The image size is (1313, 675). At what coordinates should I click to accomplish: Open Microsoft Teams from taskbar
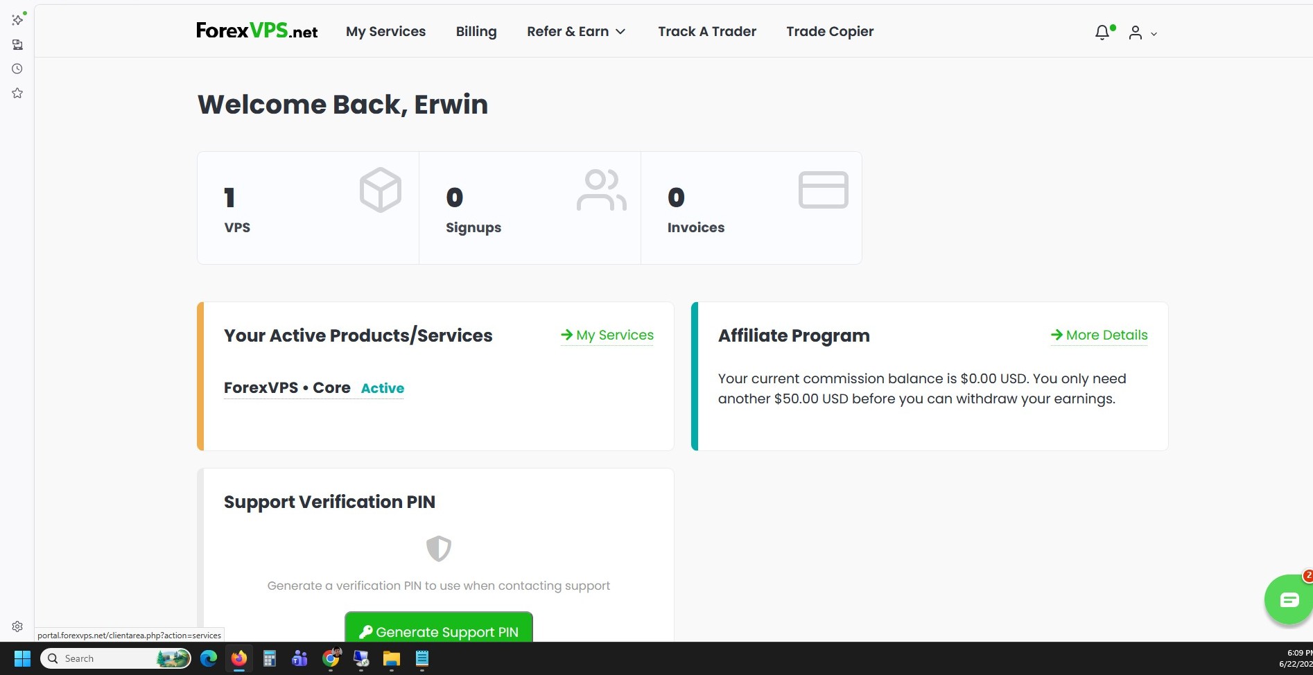pos(299,658)
